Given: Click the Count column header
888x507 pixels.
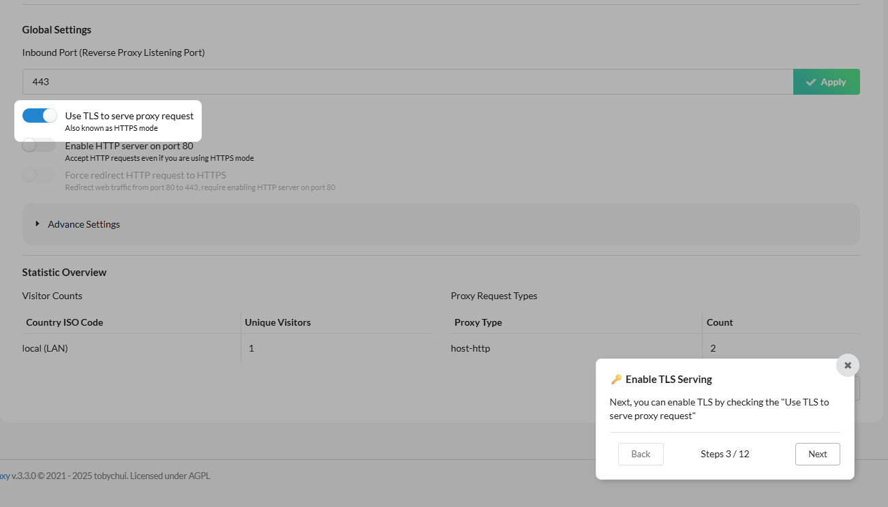Looking at the screenshot, I should pos(720,322).
